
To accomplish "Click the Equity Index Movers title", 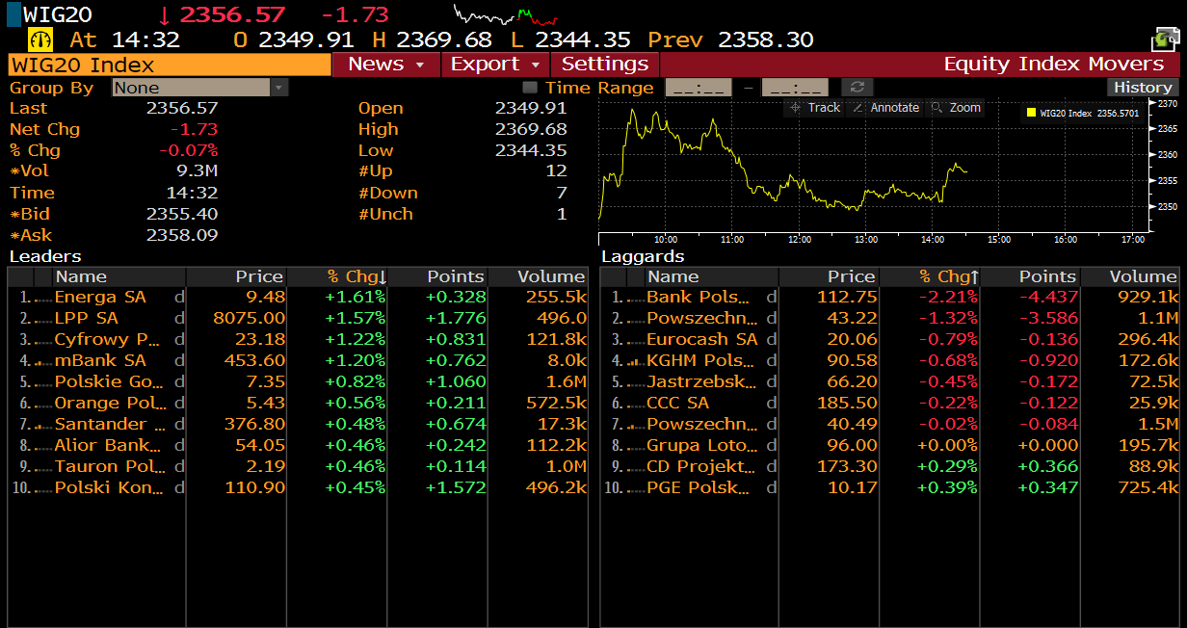I will (1054, 65).
